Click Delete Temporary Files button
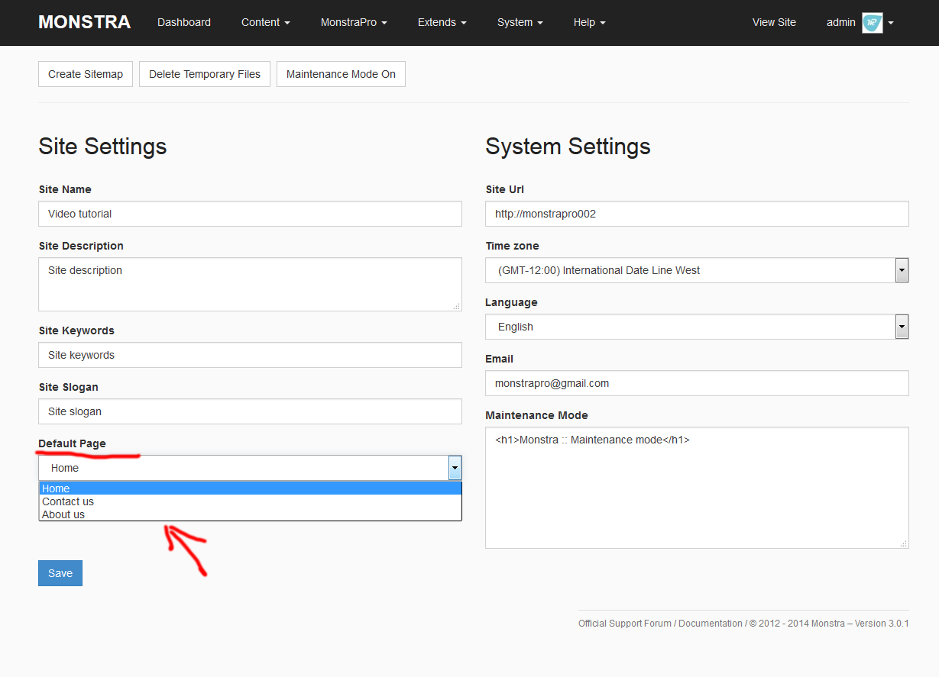This screenshot has width=939, height=677. tap(205, 74)
